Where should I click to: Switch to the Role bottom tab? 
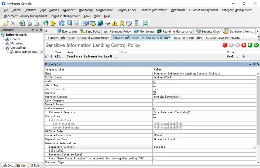click(35, 165)
